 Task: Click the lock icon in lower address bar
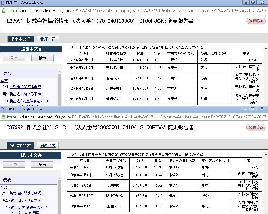pyautogui.click(x=3, y=117)
